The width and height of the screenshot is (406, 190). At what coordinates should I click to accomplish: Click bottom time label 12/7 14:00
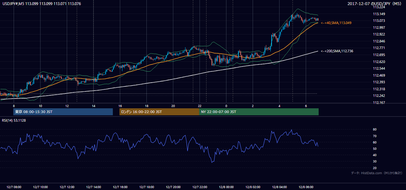tap(93, 187)
